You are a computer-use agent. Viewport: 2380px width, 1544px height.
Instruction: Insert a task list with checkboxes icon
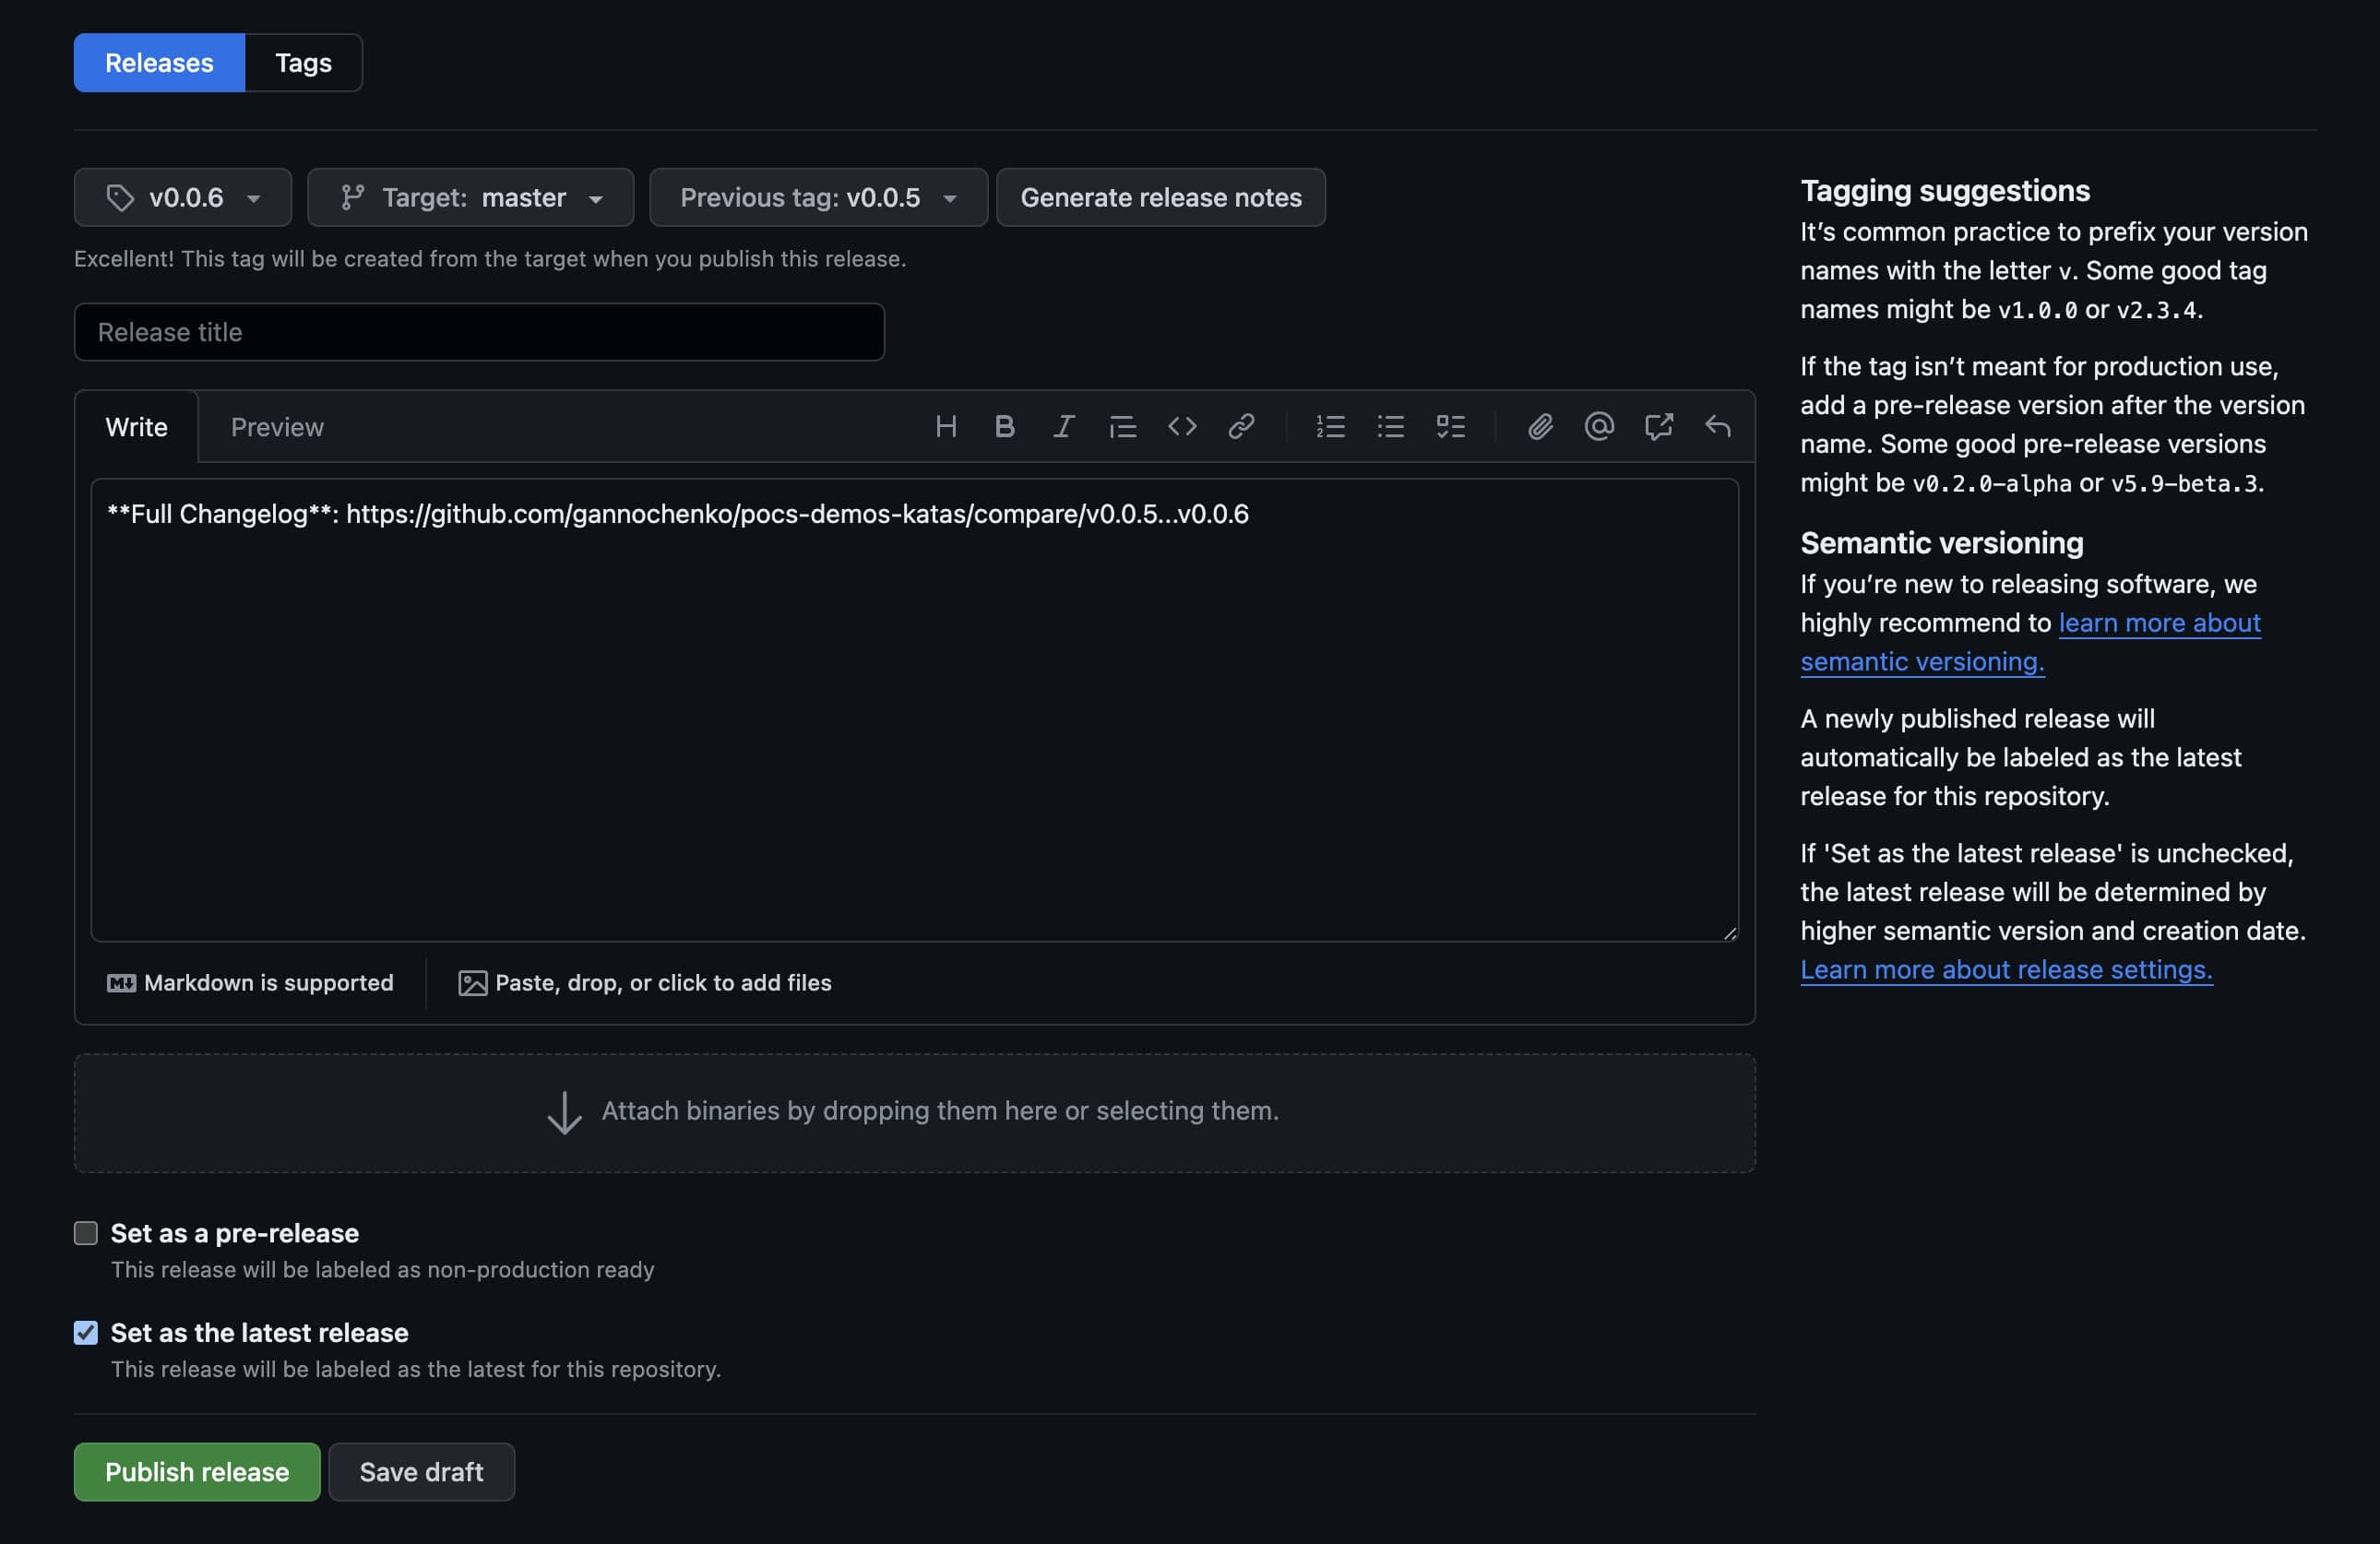click(x=1449, y=427)
